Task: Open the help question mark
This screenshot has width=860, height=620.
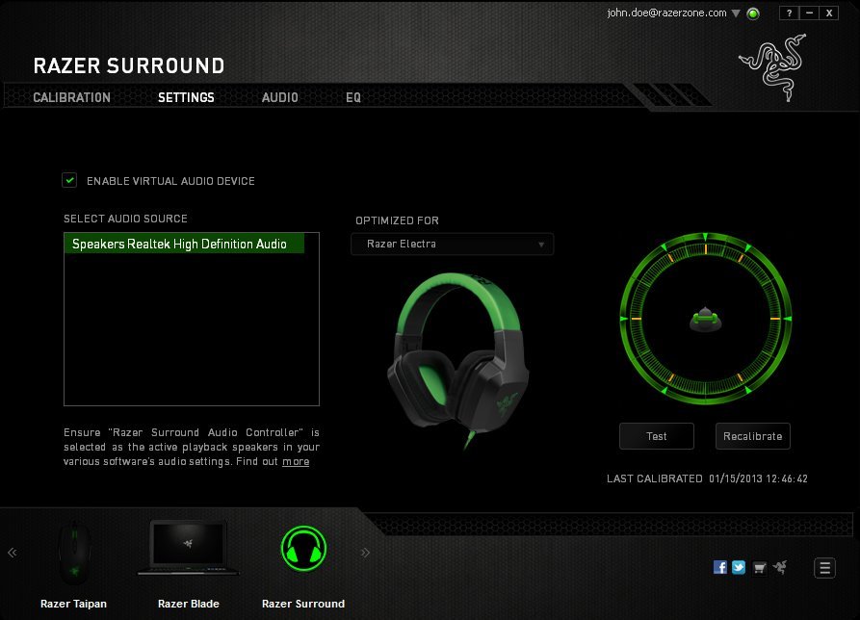Action: (x=789, y=13)
